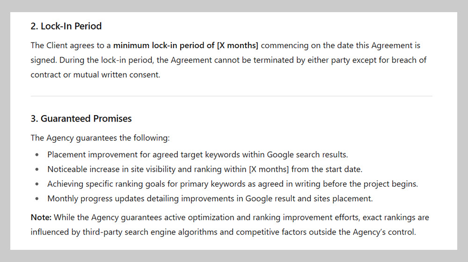The image size is (468, 262).
Task: Click the bullet before "Placement improvement"
Action: (x=37, y=155)
